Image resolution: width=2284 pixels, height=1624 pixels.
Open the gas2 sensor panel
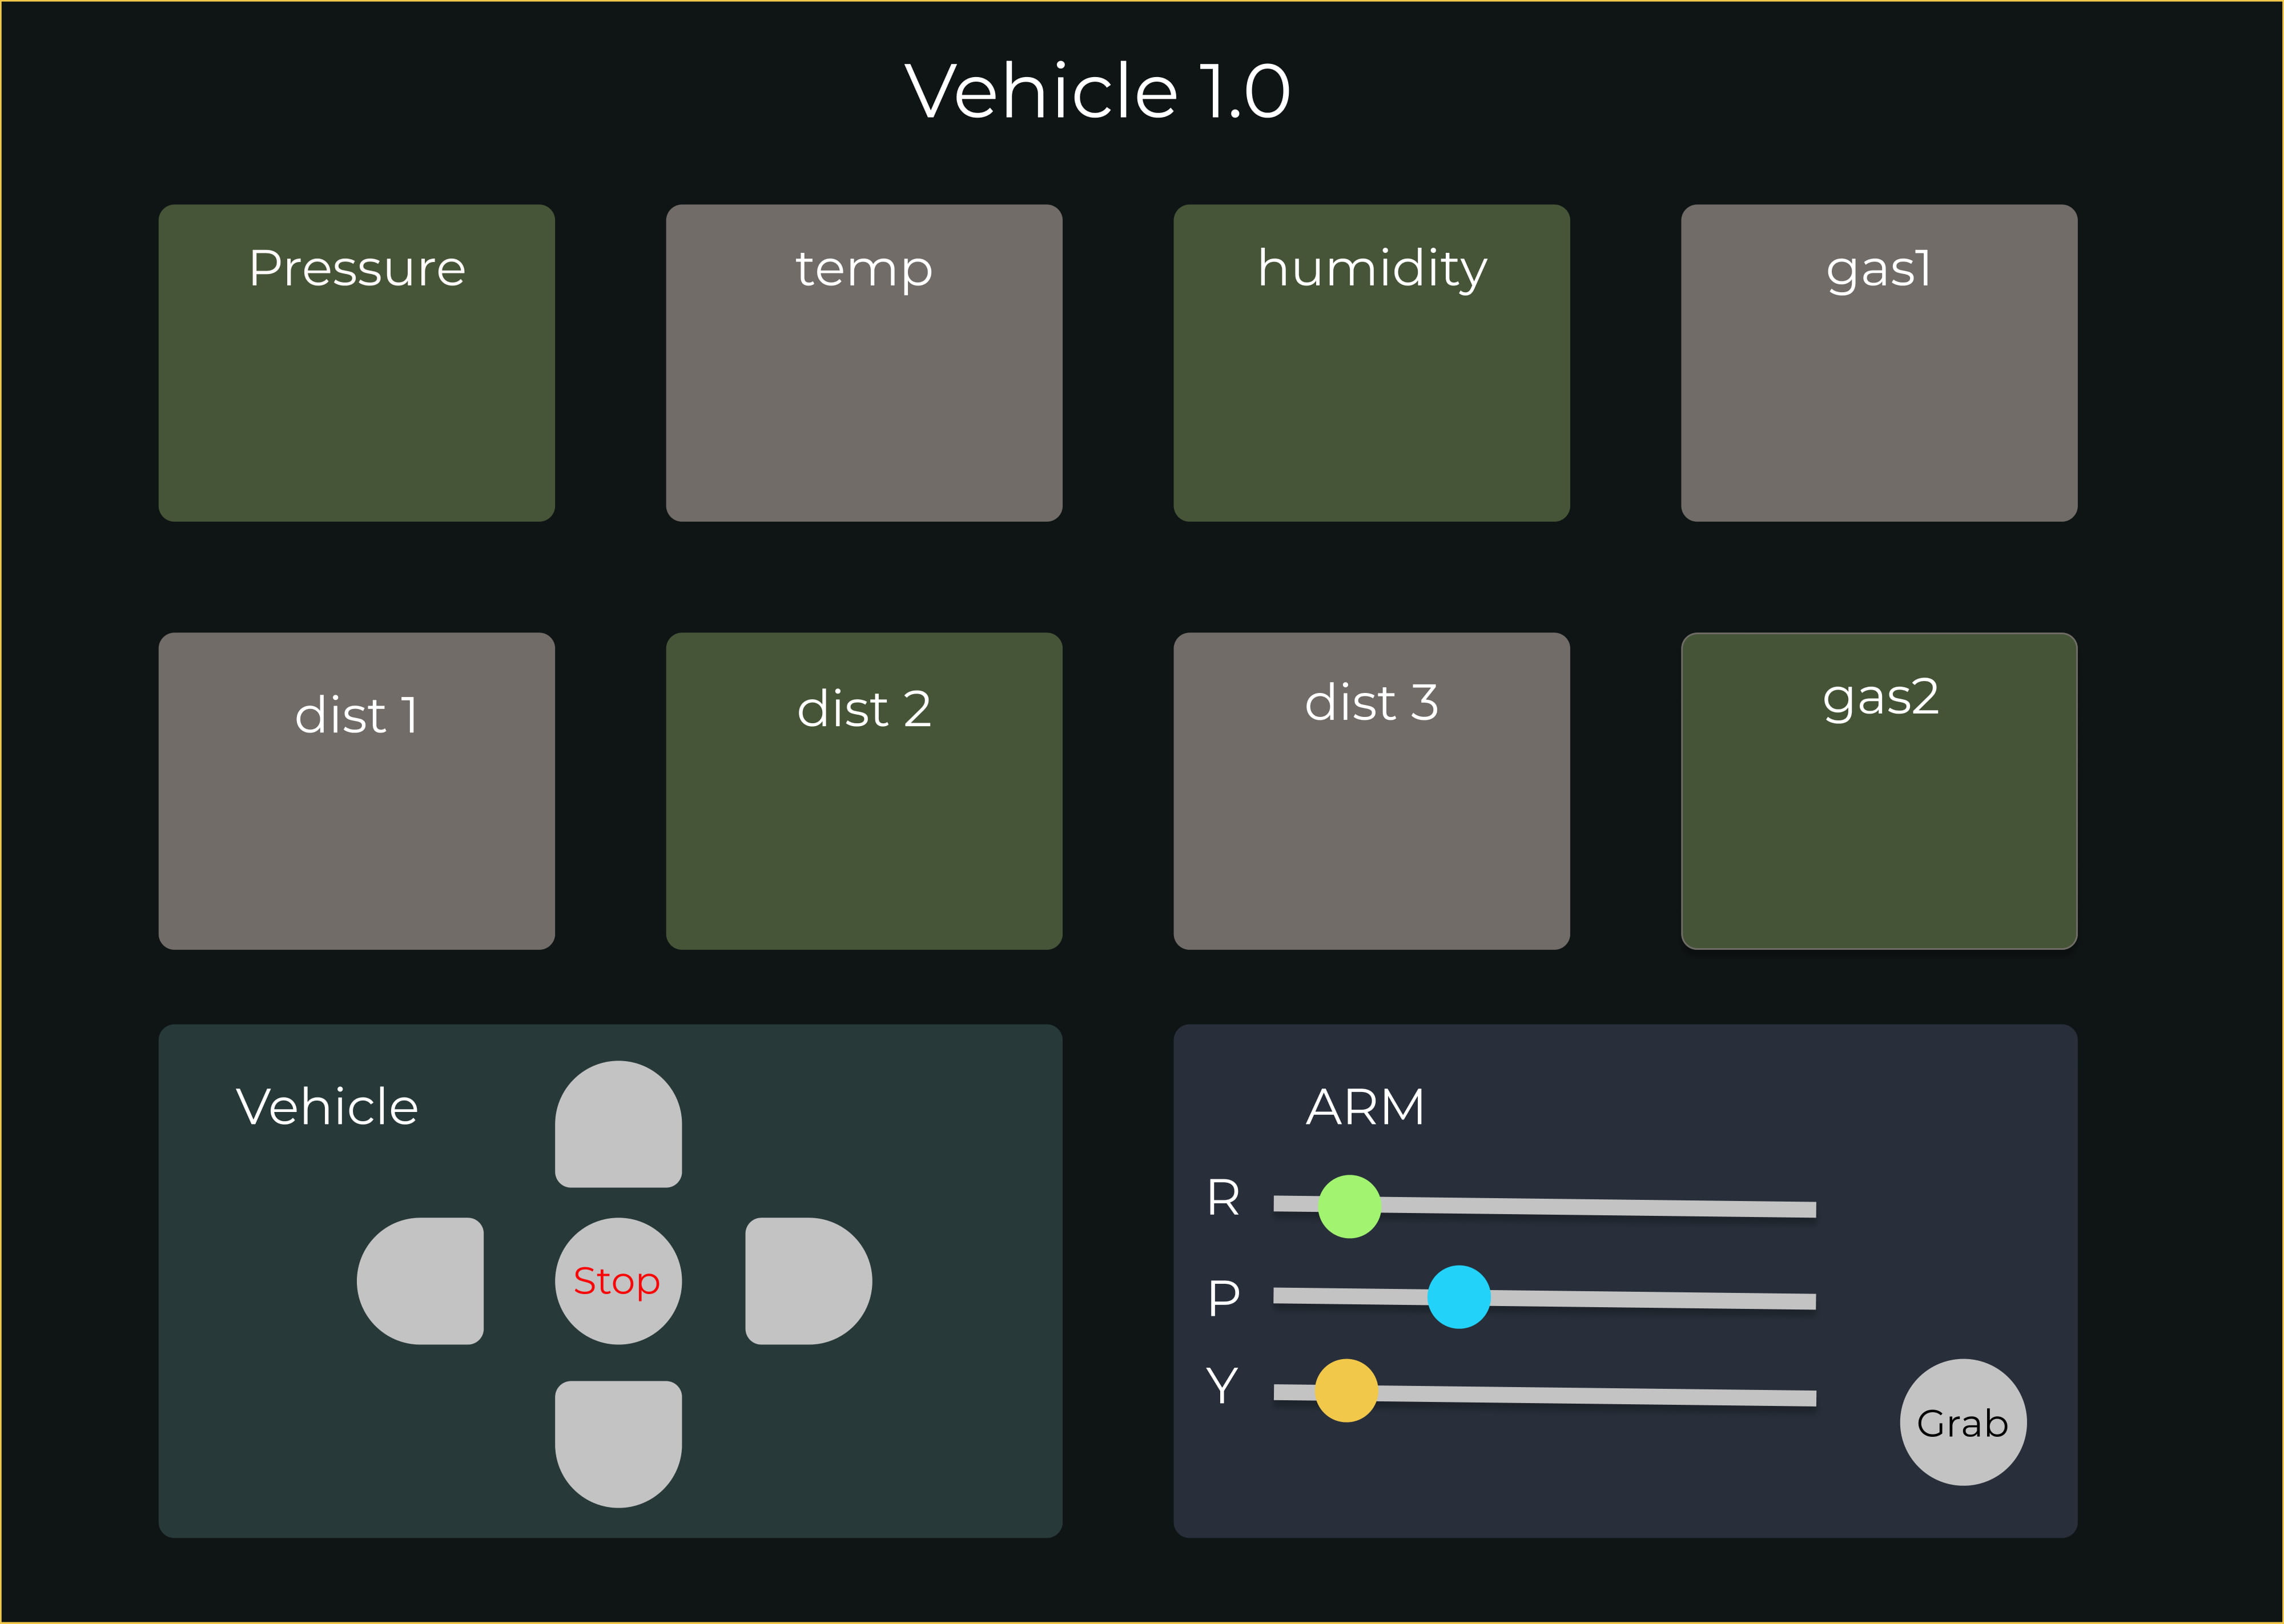[1880, 790]
